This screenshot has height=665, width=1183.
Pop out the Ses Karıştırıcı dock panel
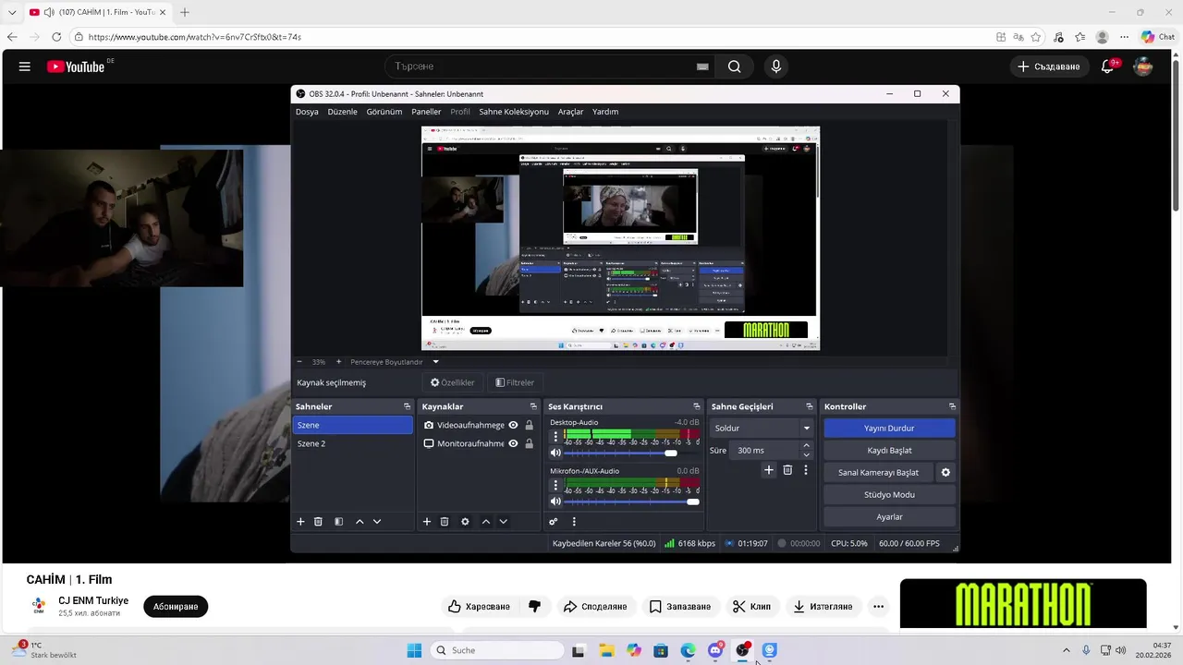[x=697, y=406]
